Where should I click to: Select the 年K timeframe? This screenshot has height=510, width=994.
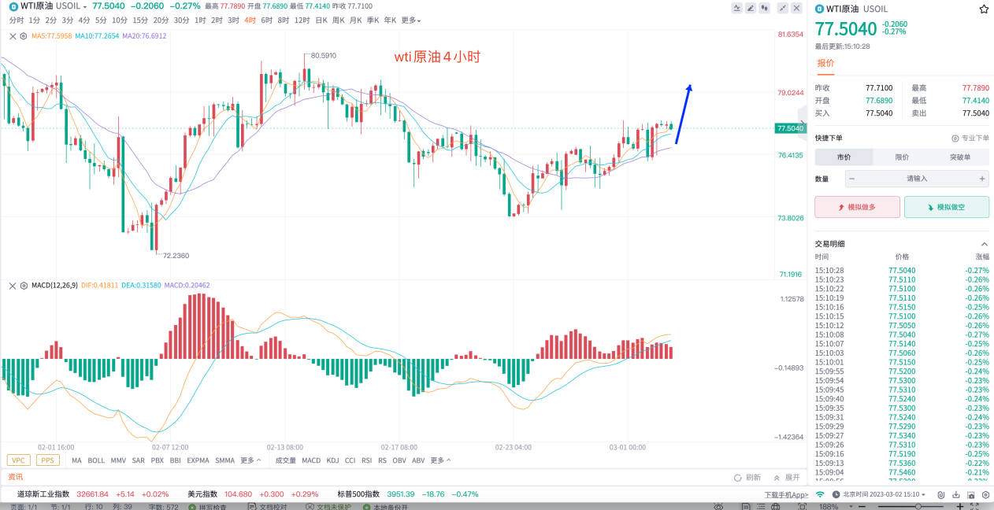(390, 20)
